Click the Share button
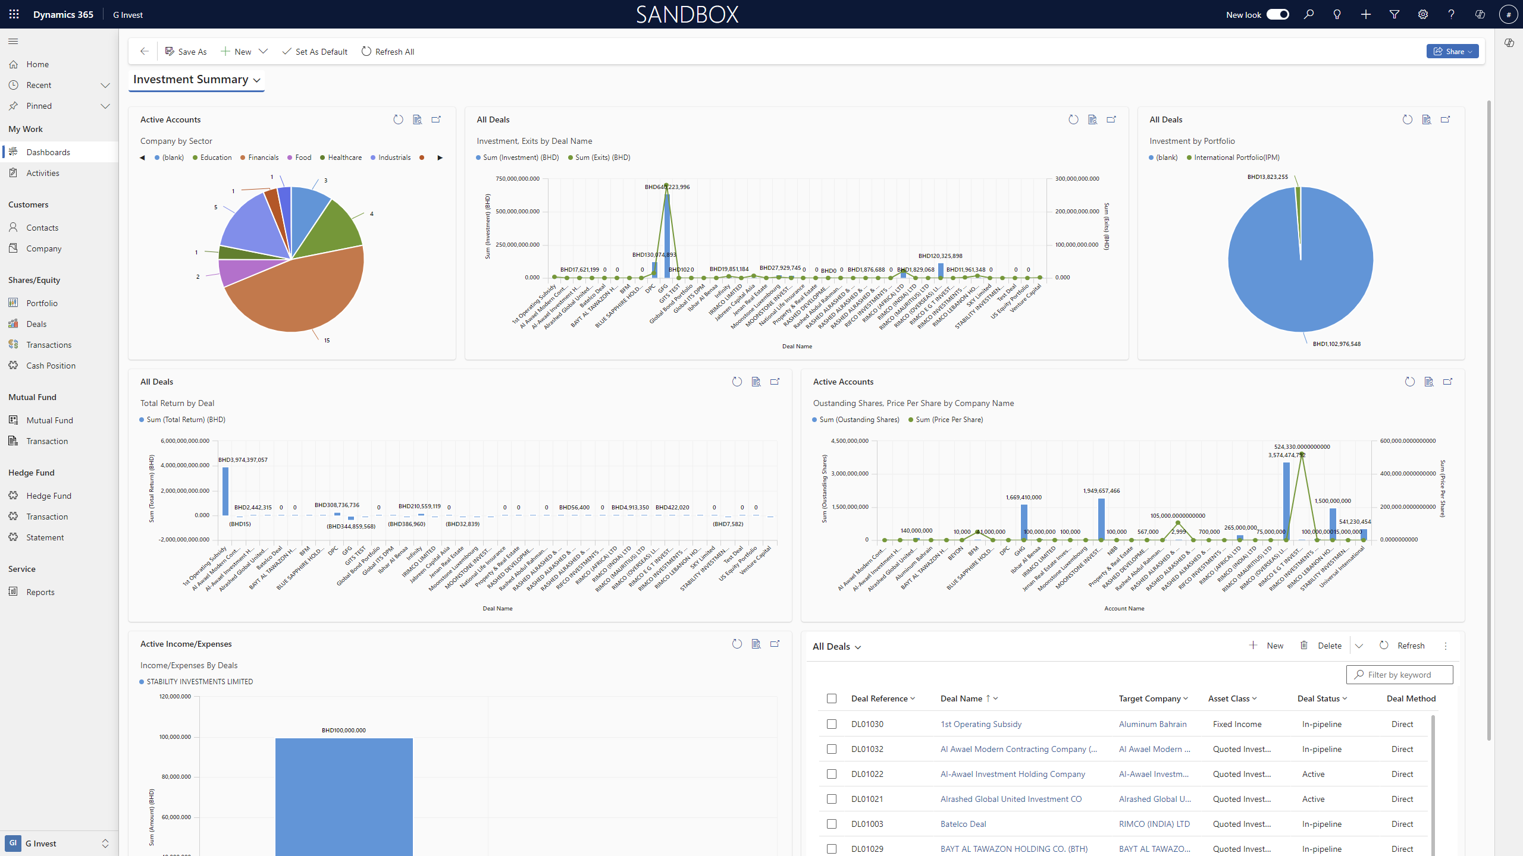 [x=1452, y=52]
